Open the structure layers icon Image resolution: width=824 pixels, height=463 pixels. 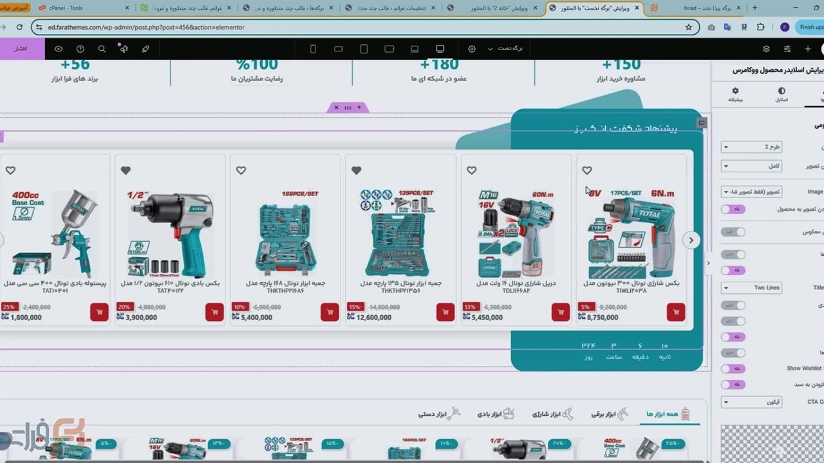(766, 49)
